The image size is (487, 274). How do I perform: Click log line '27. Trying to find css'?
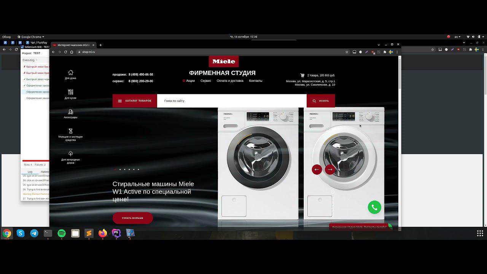click(36, 199)
